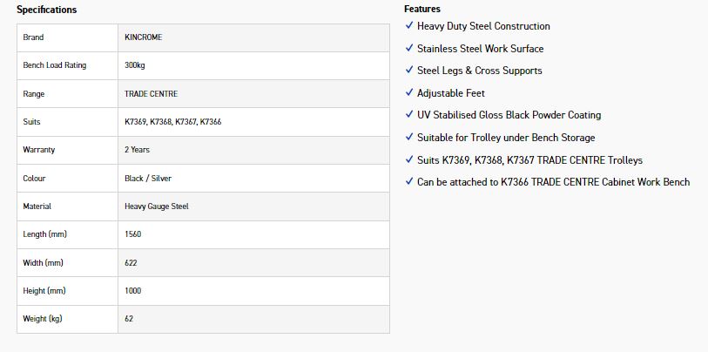
Task: Click checkmark next to Stainless Steel Work Surface
Action: [x=409, y=48]
